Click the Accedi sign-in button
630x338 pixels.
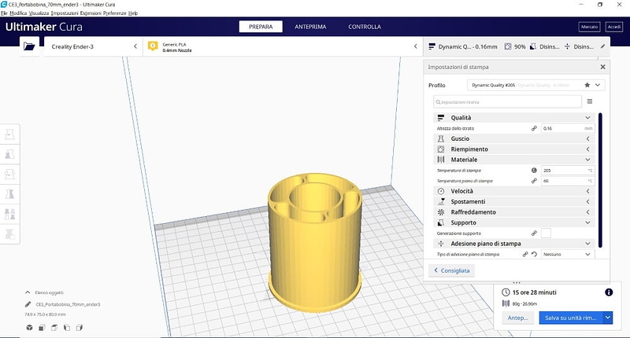coord(614,27)
